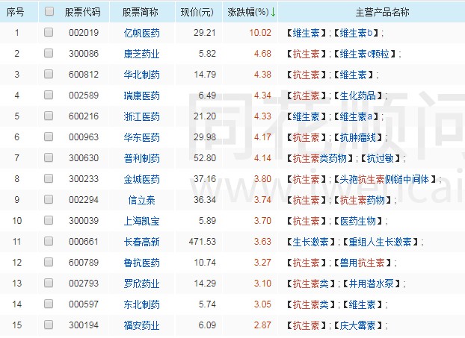
Task: Click 抗过敏 product tag
Action: pyautogui.click(x=381, y=158)
